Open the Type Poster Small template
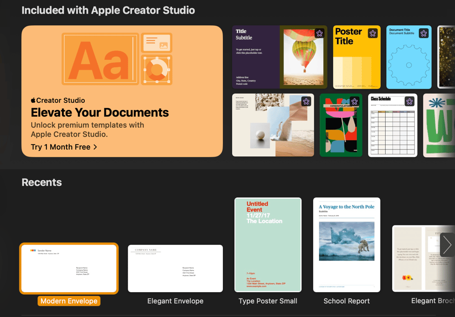This screenshot has width=455, height=317. [x=268, y=245]
